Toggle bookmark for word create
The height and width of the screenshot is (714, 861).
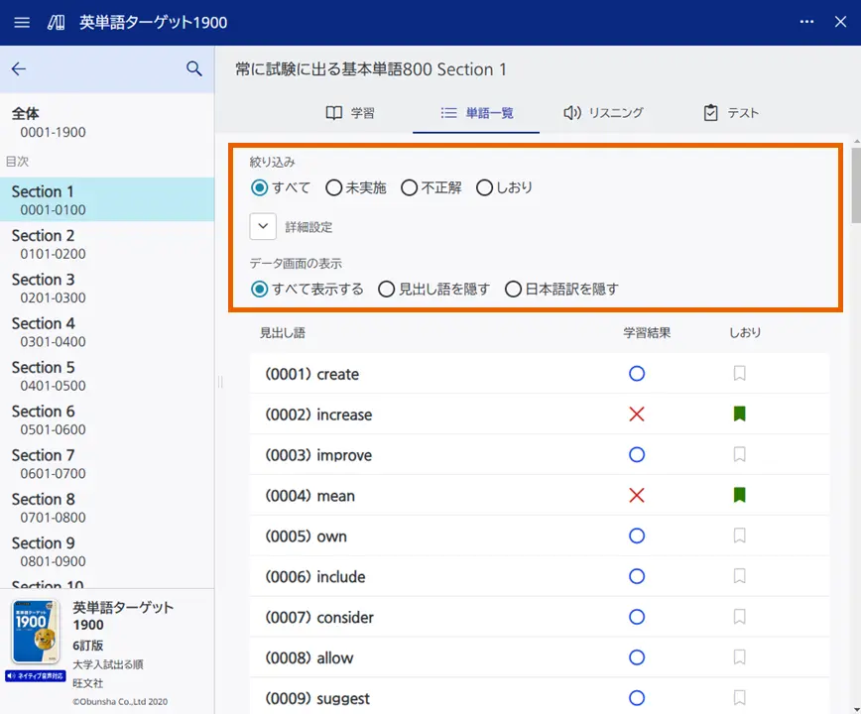point(739,374)
